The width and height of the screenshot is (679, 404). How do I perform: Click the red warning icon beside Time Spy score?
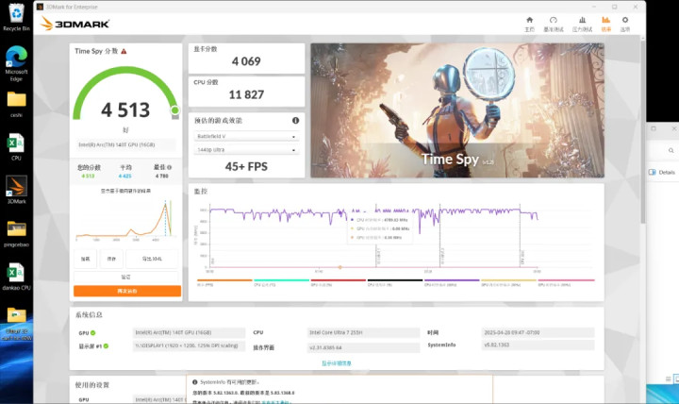(x=124, y=51)
